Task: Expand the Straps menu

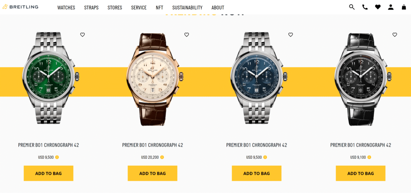Action: [91, 7]
